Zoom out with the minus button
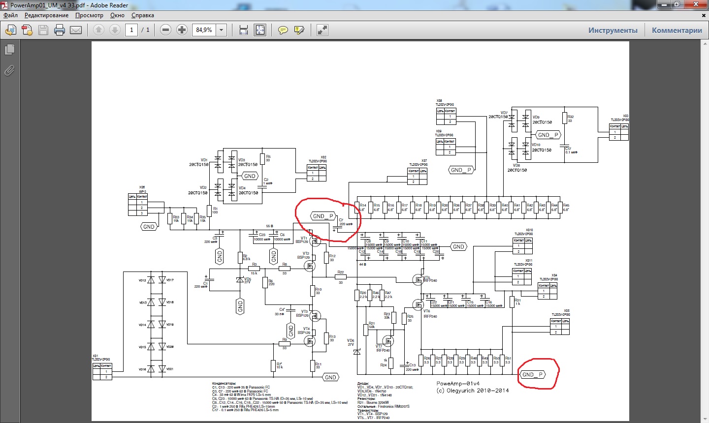This screenshot has width=709, height=423. (166, 30)
